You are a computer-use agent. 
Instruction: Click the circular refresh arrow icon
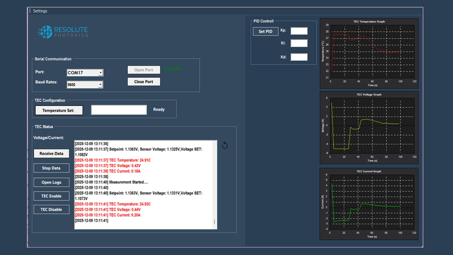[225, 146]
